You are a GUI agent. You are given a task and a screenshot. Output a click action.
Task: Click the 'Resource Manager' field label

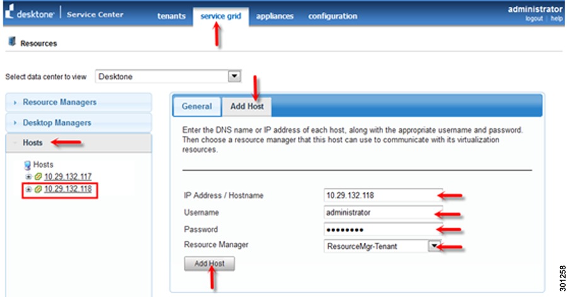point(216,245)
